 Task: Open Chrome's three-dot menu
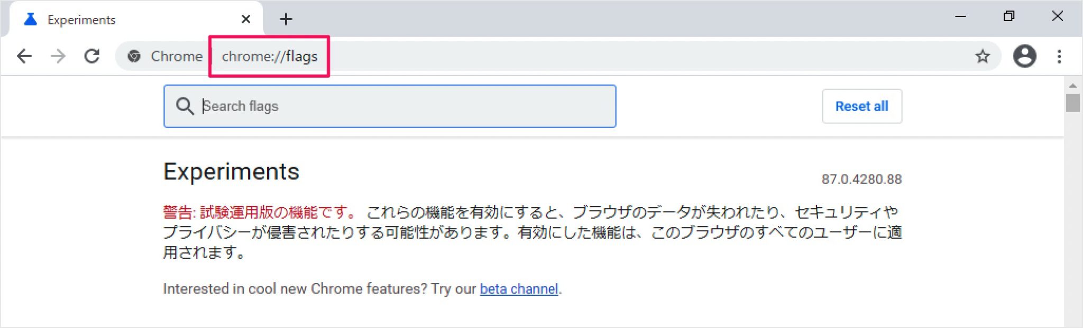click(x=1059, y=56)
